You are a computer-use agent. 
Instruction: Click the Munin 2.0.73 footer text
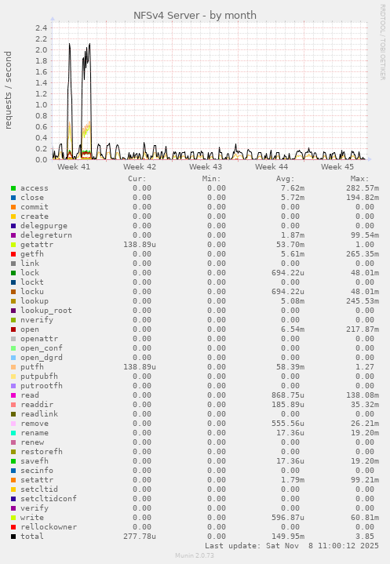coord(195,555)
